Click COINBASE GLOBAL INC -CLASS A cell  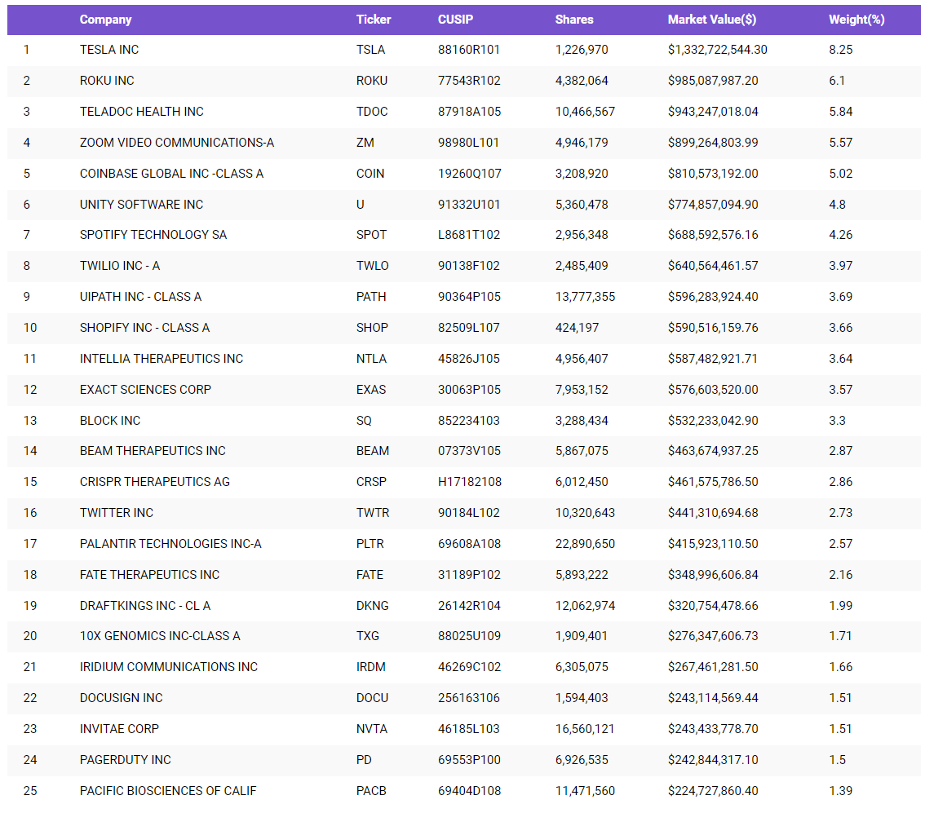pos(171,174)
